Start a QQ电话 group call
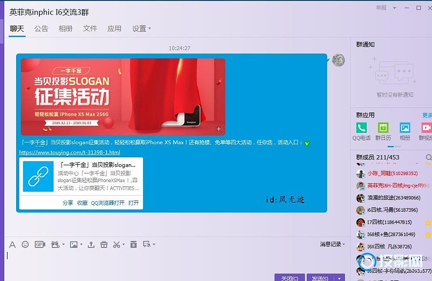The image size is (432, 281). (x=361, y=129)
